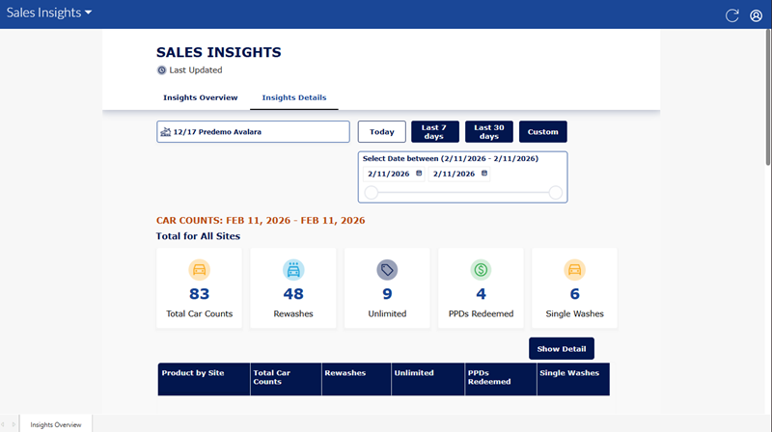Click the Show Detail button
This screenshot has width=772, height=432.
point(562,348)
